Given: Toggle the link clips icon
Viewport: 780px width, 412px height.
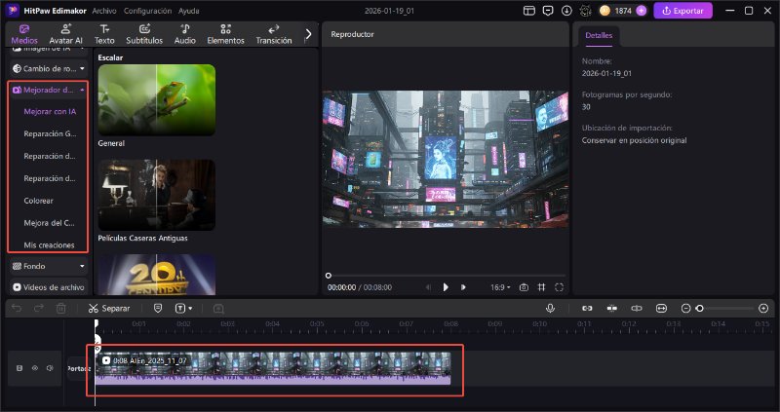Looking at the screenshot, I should pos(587,309).
